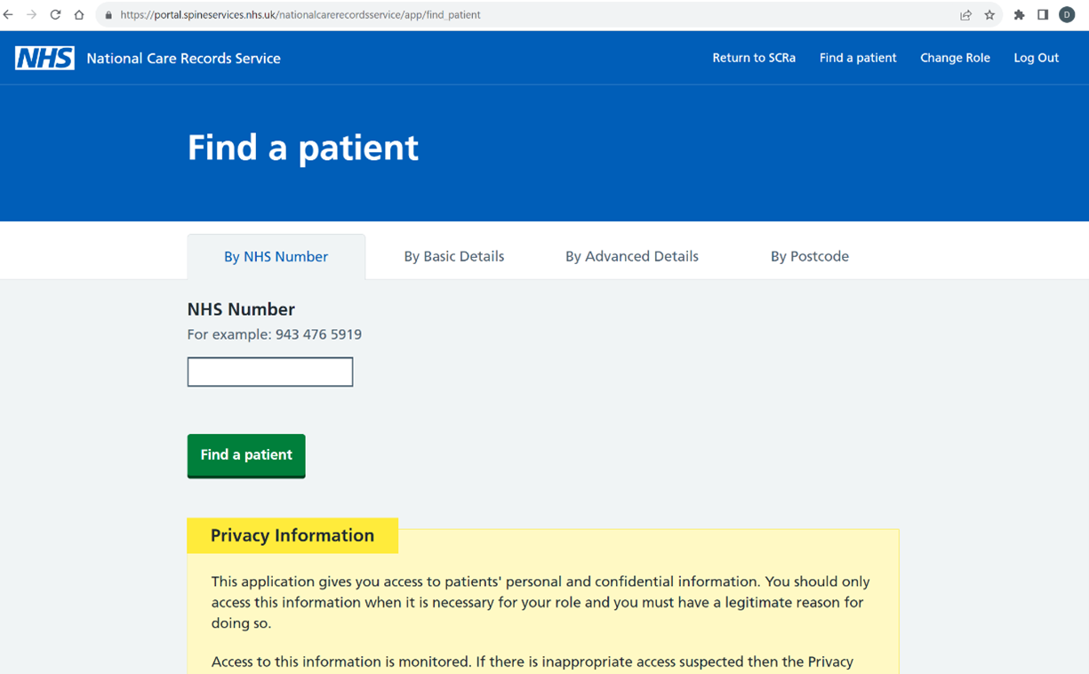
Task: Click National Care Records Service title
Action: pos(183,59)
